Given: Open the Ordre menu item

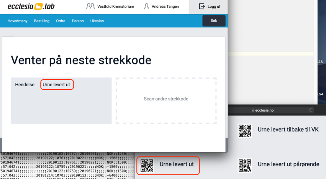Looking at the screenshot, I should pyautogui.click(x=61, y=21).
